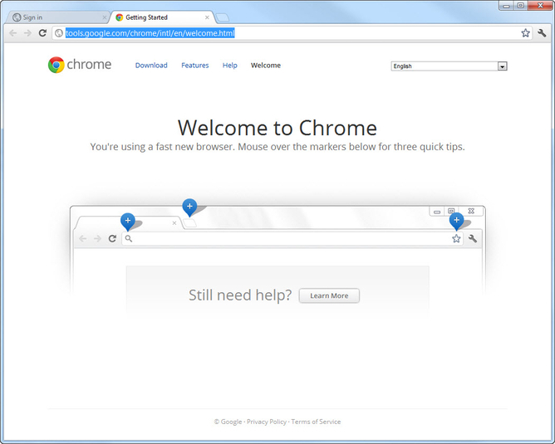Click the address bar URL field
The width and height of the screenshot is (555, 444).
(291, 33)
